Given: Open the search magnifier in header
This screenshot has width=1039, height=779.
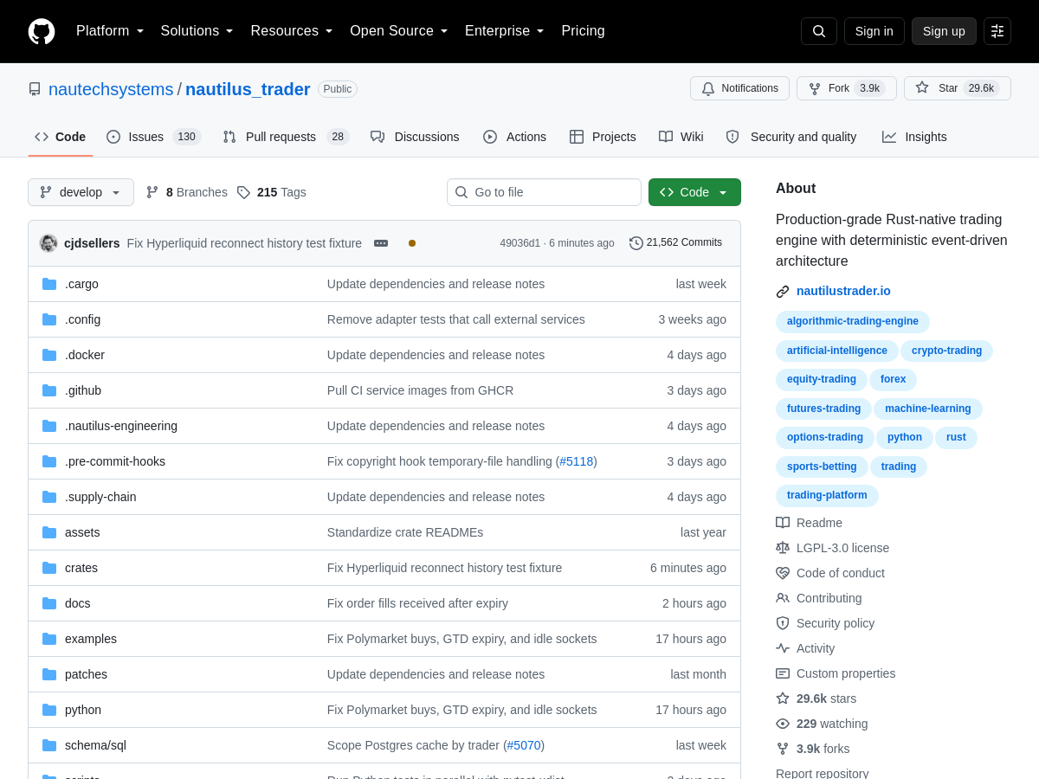Looking at the screenshot, I should pos(819,31).
